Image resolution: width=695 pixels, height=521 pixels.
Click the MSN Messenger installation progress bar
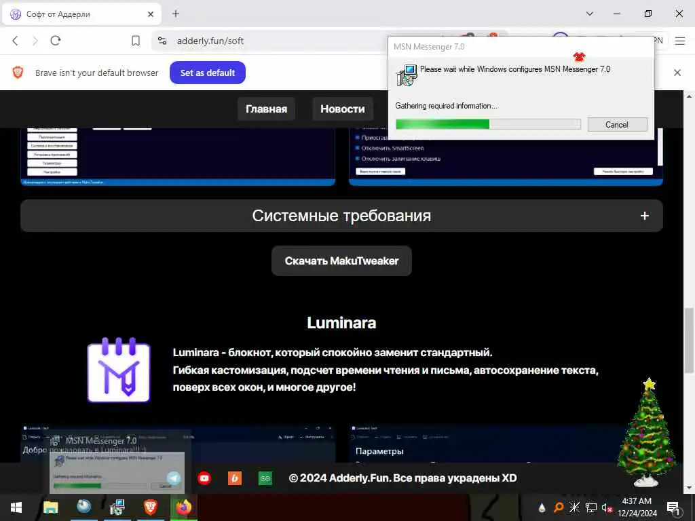click(488, 125)
